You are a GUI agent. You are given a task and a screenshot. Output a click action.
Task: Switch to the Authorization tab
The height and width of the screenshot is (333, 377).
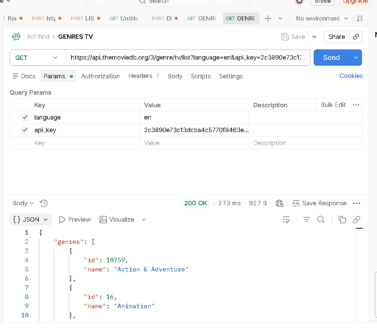click(100, 76)
